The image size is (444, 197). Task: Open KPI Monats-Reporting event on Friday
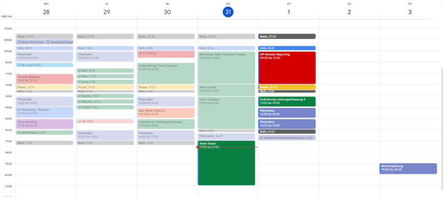point(287,68)
